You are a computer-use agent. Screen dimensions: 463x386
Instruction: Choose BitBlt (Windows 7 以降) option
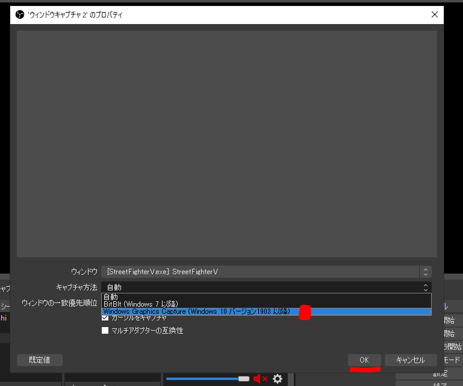[266, 304]
